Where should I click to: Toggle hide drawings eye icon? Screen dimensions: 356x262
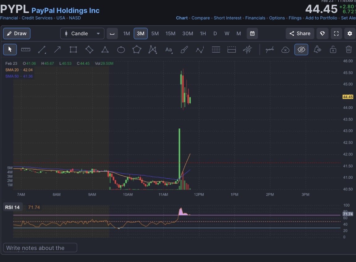tap(301, 49)
